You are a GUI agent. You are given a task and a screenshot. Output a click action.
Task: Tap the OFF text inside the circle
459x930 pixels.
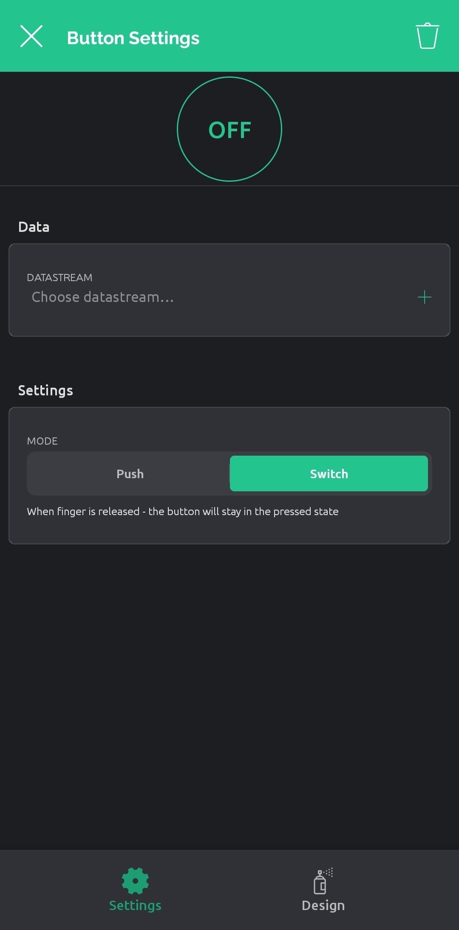(x=229, y=130)
